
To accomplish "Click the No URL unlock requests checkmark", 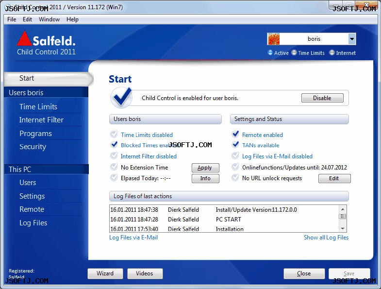I will (235, 178).
